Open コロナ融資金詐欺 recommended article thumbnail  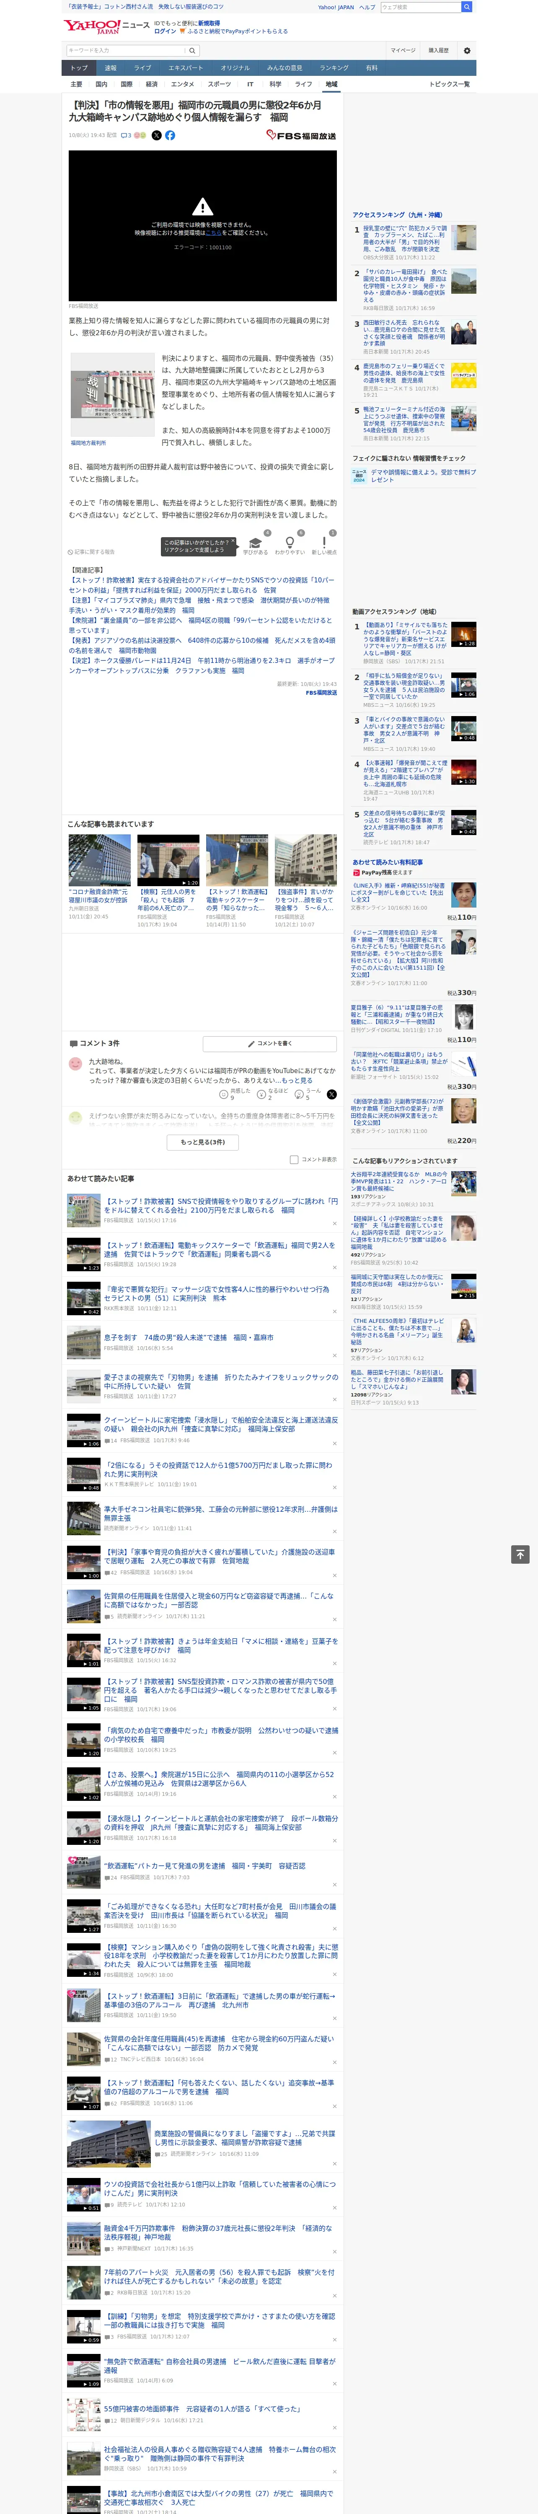[100, 860]
